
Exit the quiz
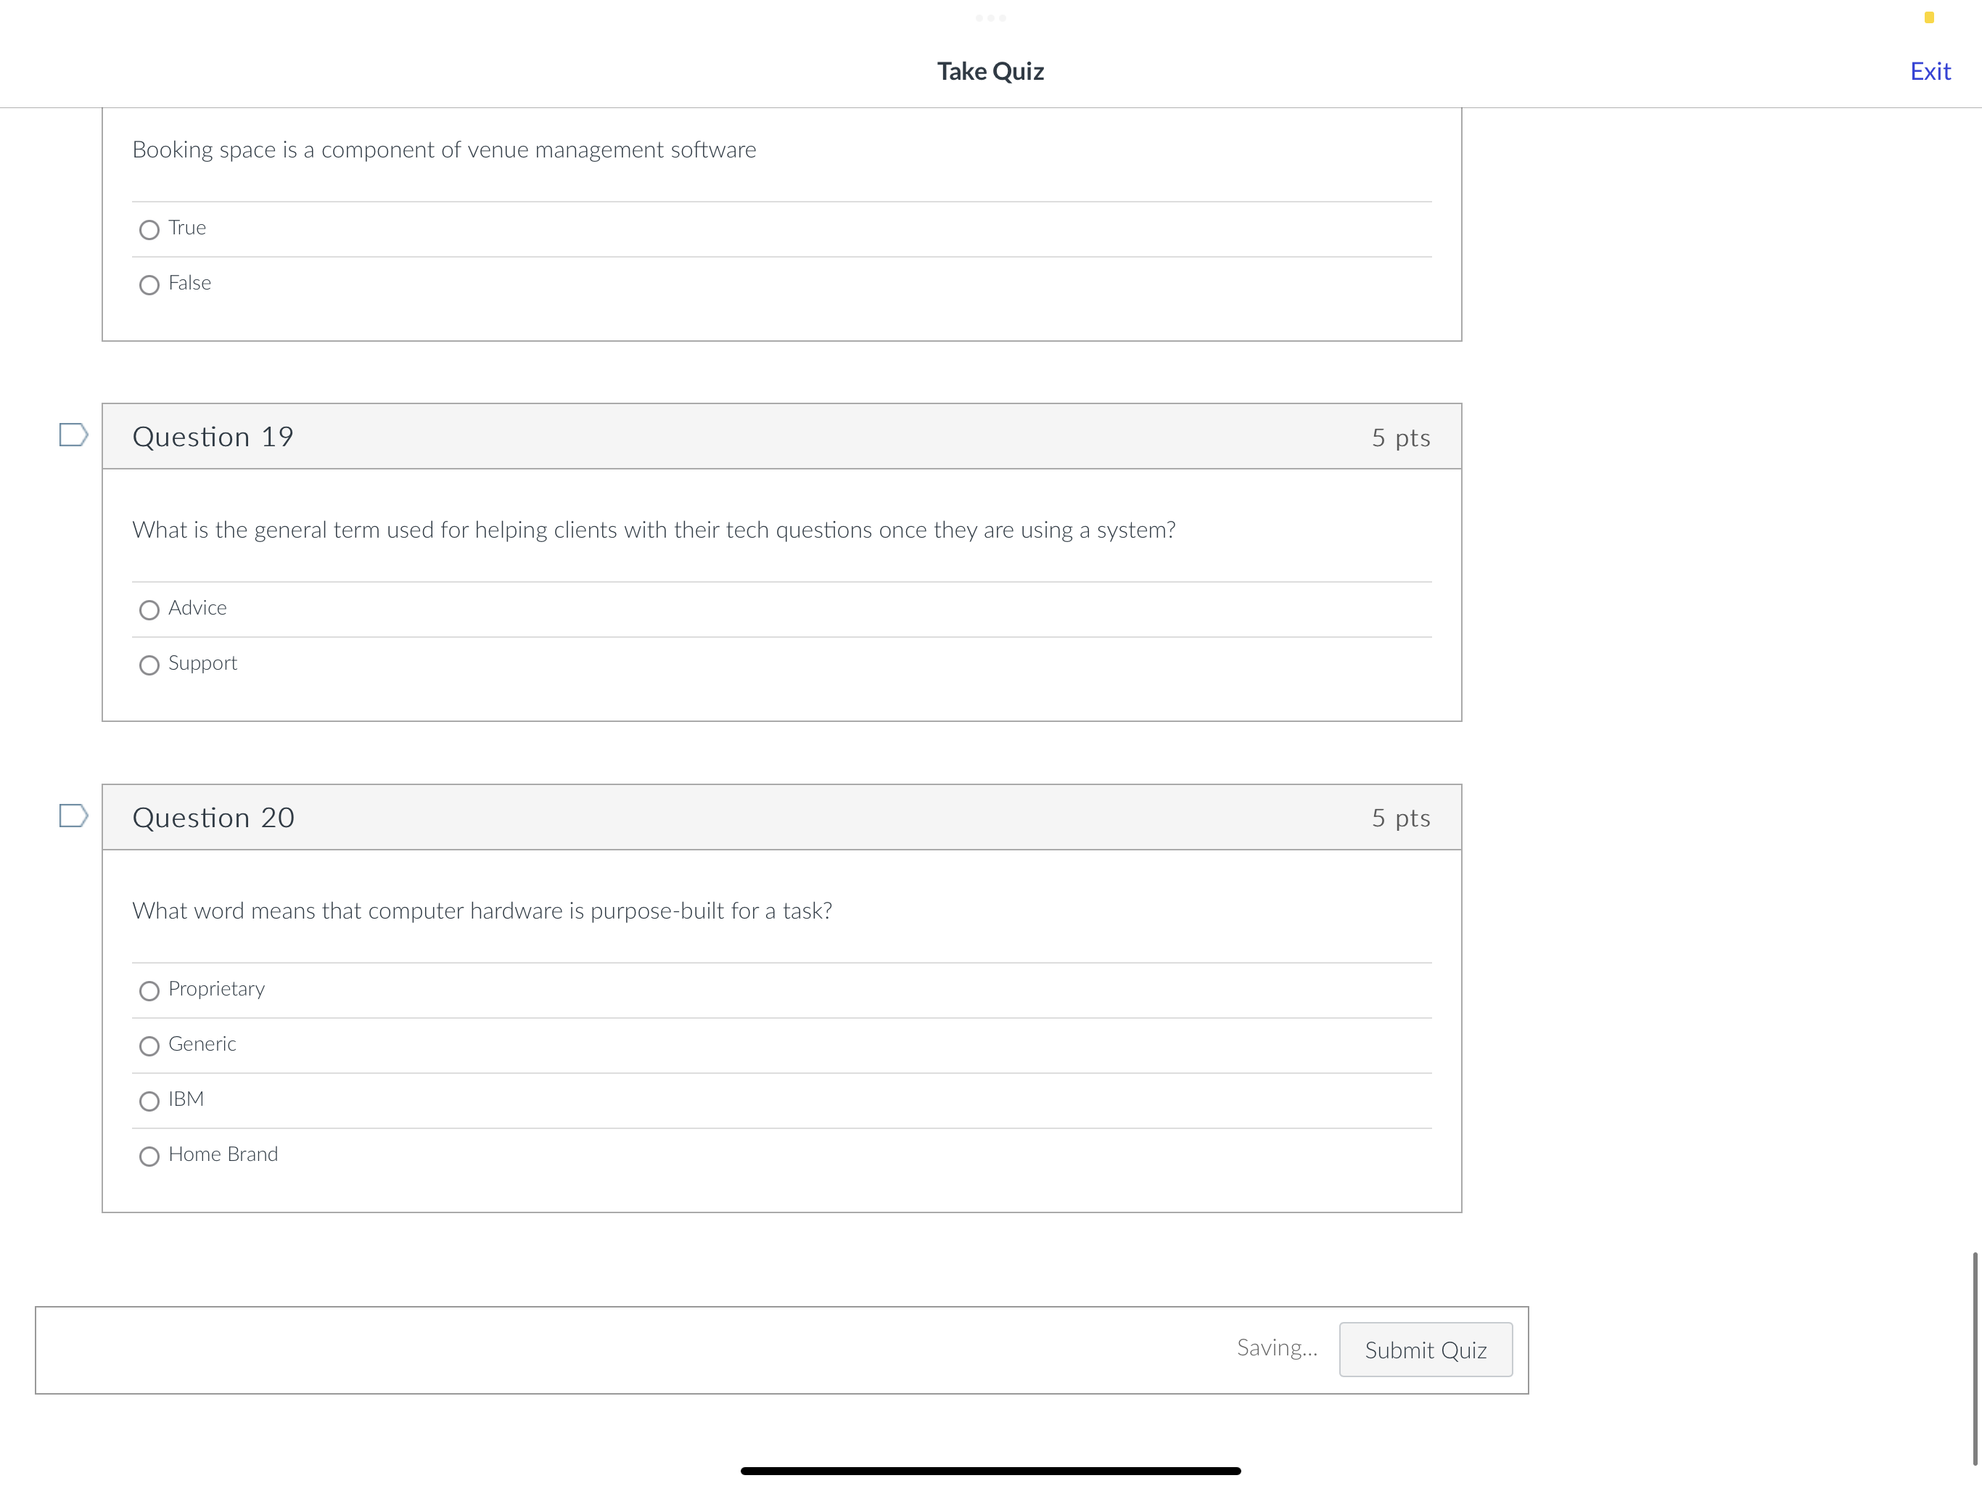pyautogui.click(x=1930, y=71)
